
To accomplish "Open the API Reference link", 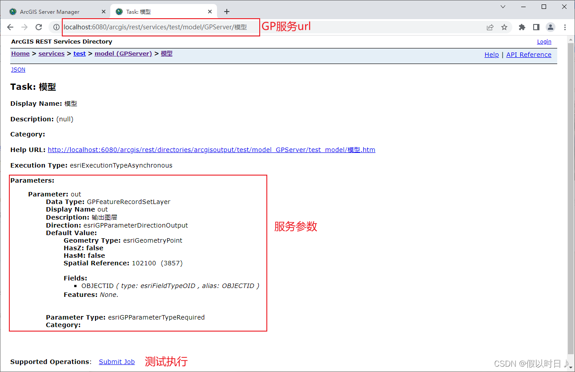I will (529, 55).
